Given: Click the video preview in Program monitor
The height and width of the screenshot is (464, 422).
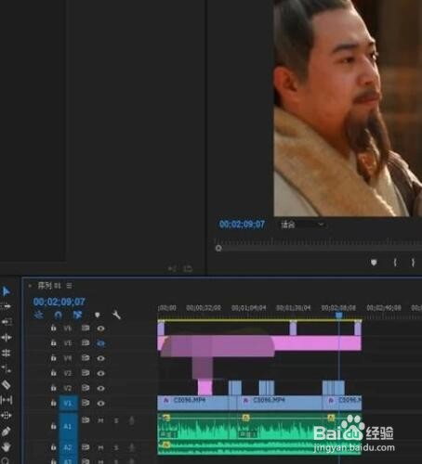Looking at the screenshot, I should tap(348, 108).
